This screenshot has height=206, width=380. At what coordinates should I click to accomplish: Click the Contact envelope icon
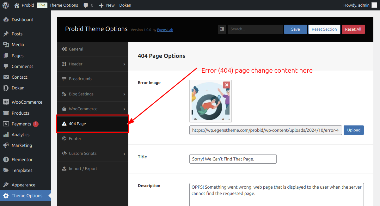pyautogui.click(x=6, y=77)
